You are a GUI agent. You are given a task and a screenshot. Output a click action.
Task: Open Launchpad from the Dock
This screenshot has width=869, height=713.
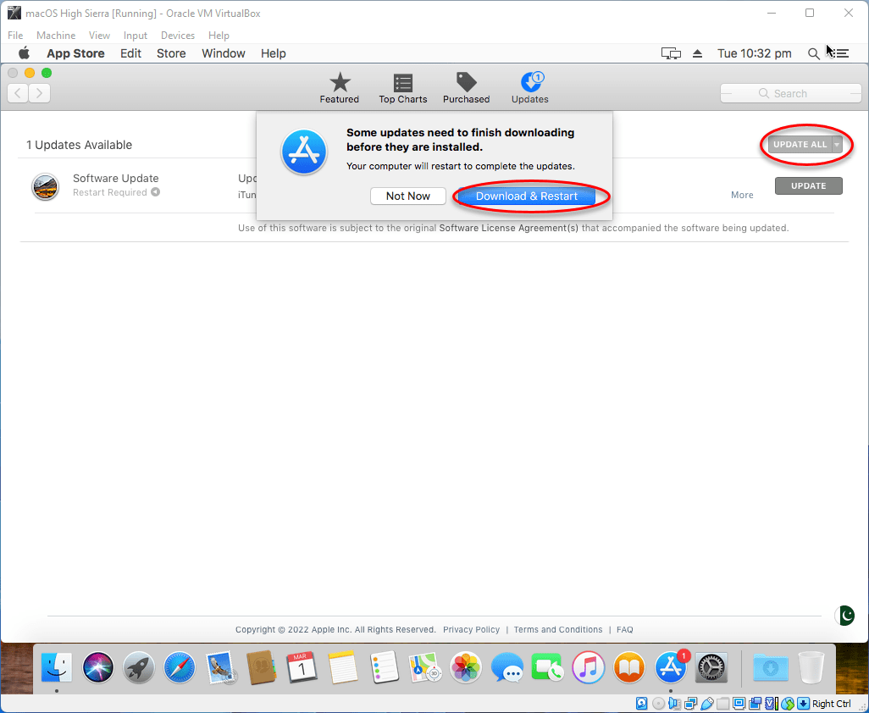tap(139, 667)
